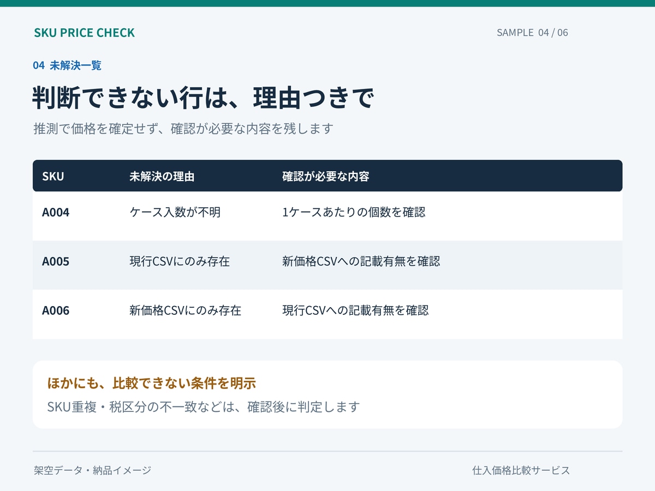The width and height of the screenshot is (655, 491).
Task: Select the heading 判断できない行は、理由つきで
Action: (x=203, y=98)
